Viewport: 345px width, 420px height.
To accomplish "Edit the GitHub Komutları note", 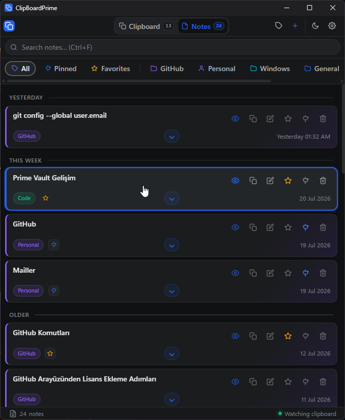I will click(x=270, y=336).
